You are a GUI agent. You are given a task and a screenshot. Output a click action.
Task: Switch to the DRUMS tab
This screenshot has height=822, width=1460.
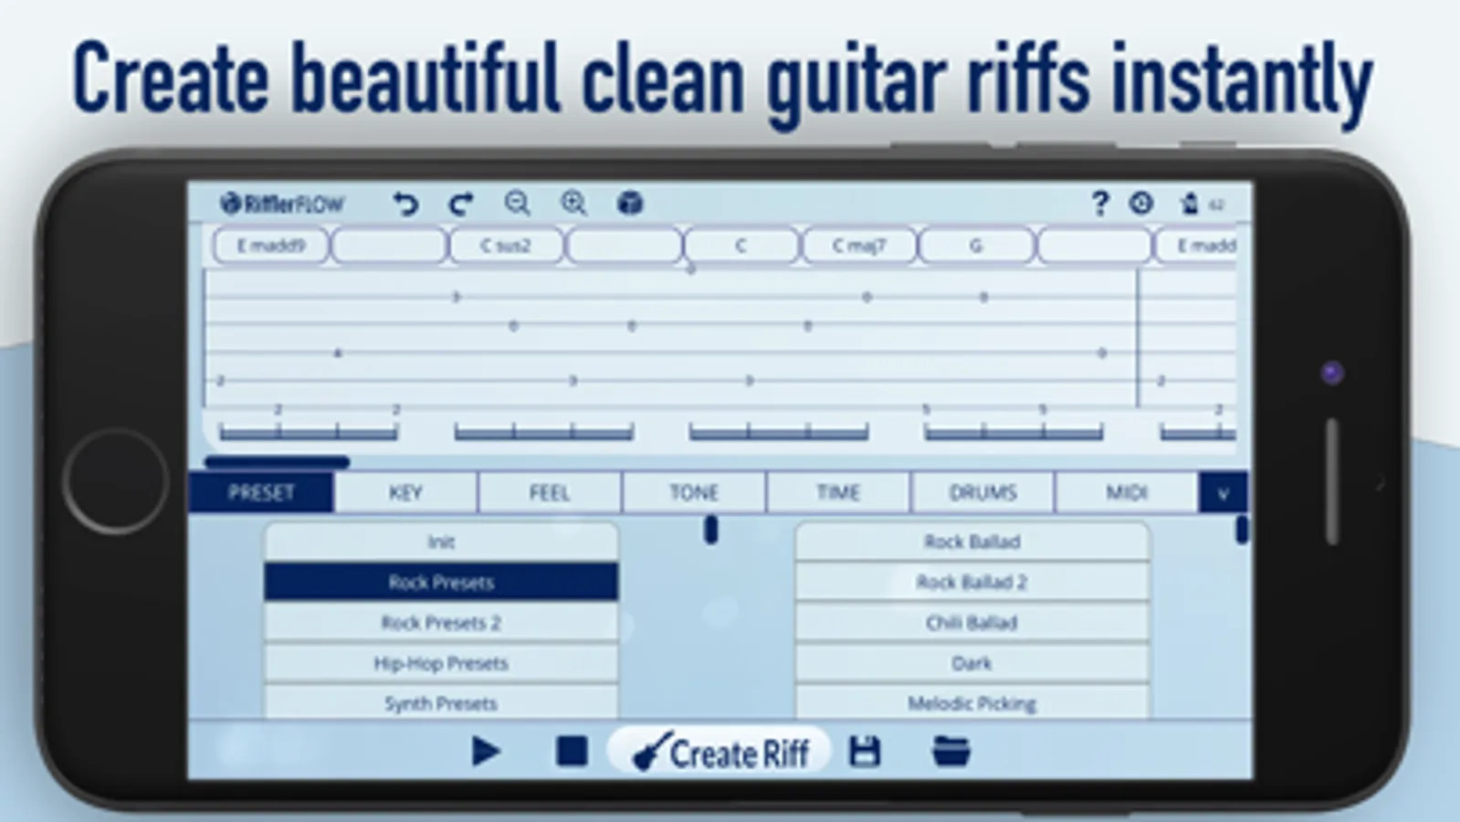(982, 493)
